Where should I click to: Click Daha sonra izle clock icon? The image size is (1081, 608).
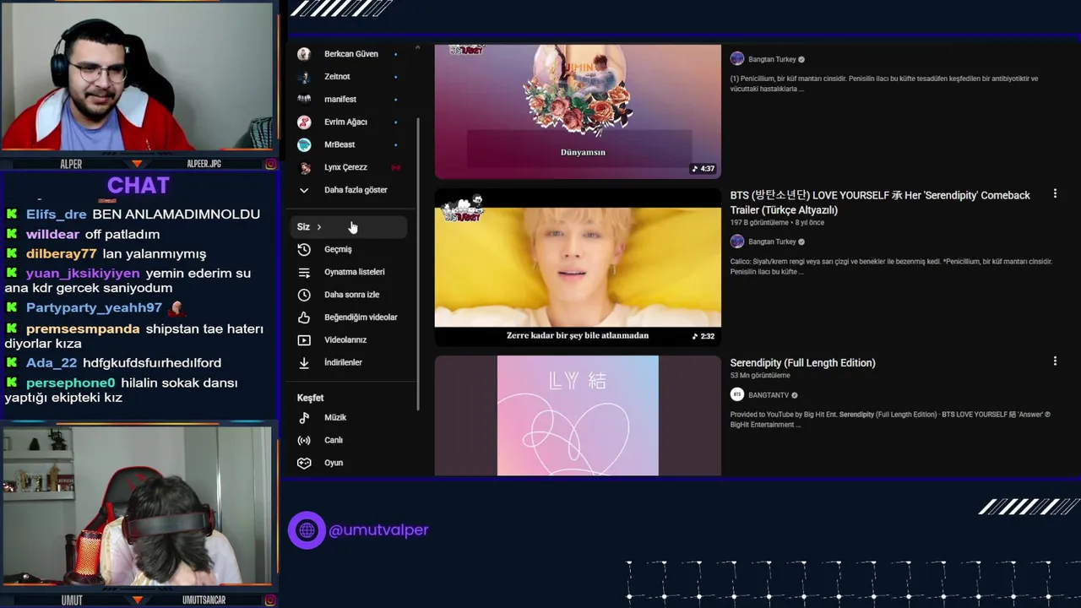304,295
